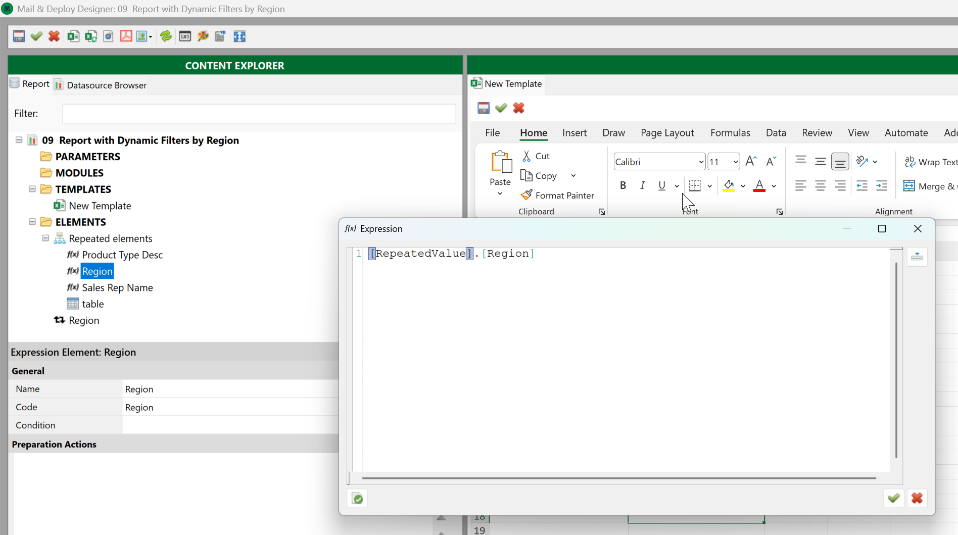The height and width of the screenshot is (535, 958).
Task: Click the save icon in main toolbar
Action: 19,36
